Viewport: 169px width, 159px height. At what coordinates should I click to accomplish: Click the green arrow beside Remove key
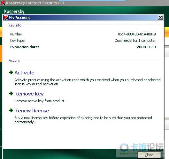(x=11, y=94)
